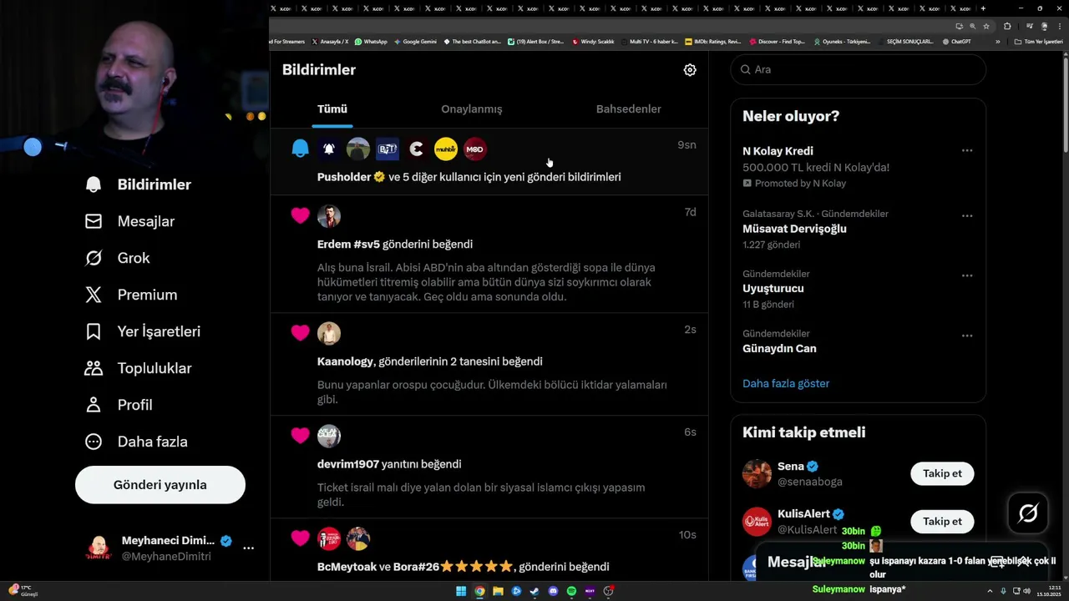Click the Kaanology username
Viewport: 1069px width, 601px height.
[345, 361]
